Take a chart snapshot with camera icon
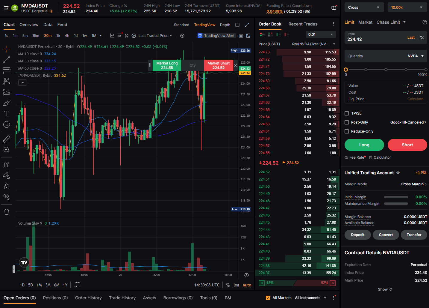Screen dimensions: 429x308 [x=241, y=36]
